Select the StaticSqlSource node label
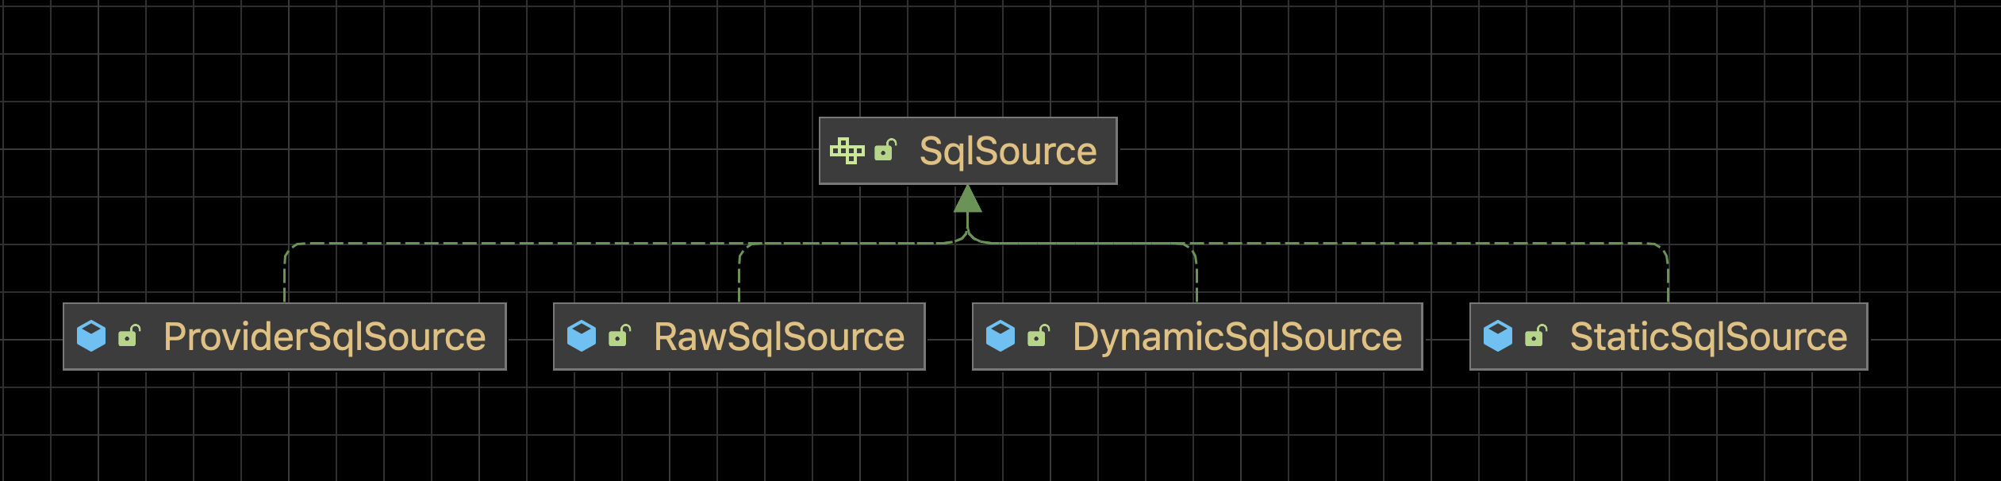The height and width of the screenshot is (481, 2001). tap(1709, 337)
